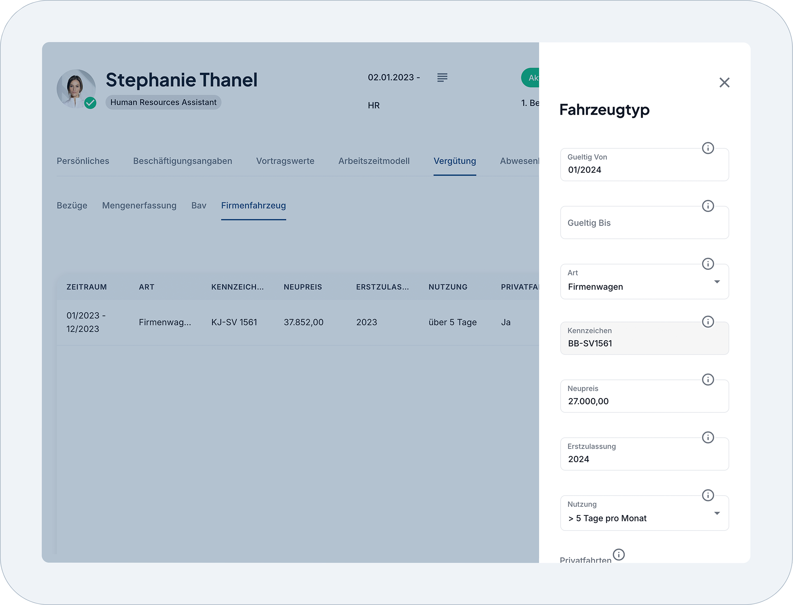Click the green status badge in header
Screen dimensions: 793x605
[x=530, y=77]
